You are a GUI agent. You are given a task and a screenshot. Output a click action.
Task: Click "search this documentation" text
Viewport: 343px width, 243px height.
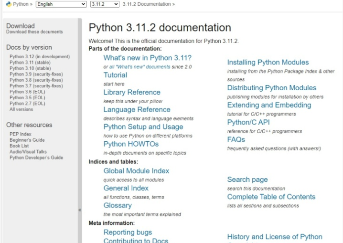(x=256, y=189)
